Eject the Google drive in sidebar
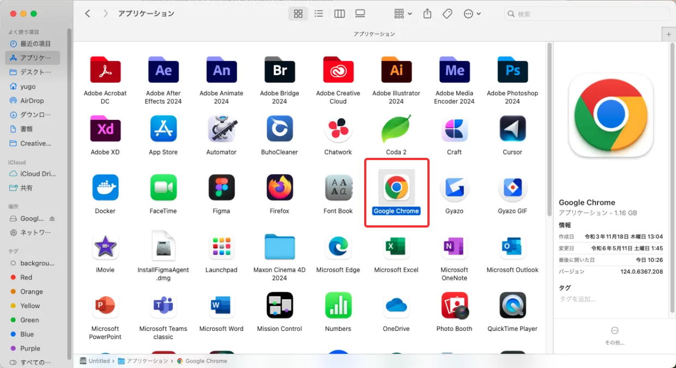Viewport: 676px width, 368px height. point(52,219)
